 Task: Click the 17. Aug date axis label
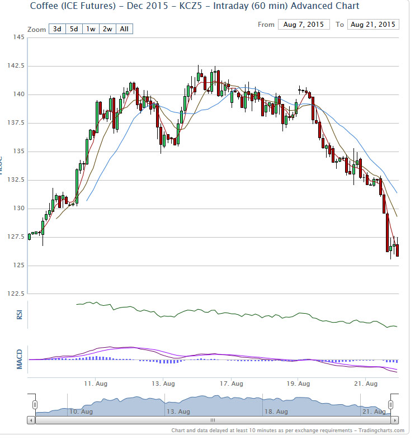point(231,384)
